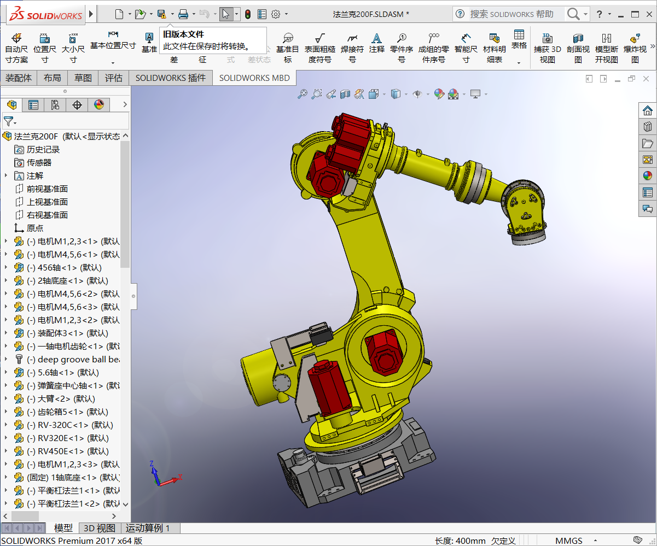Screen dimensions: 657x546
Task: Click the tree vertical scrollbar thumb
Action: tap(125, 204)
